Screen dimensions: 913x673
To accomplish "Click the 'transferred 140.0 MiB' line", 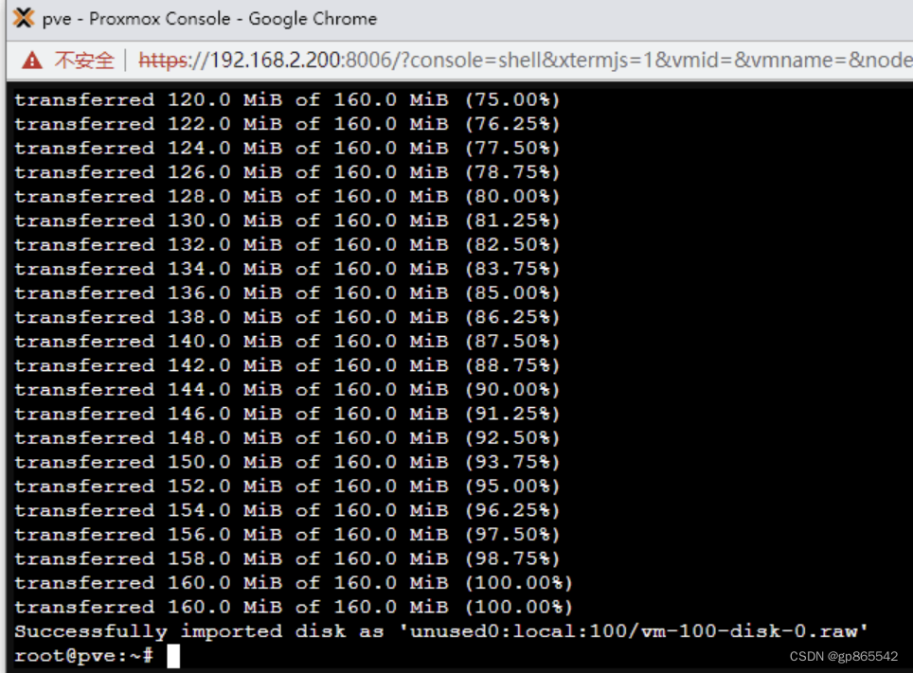I will point(287,341).
